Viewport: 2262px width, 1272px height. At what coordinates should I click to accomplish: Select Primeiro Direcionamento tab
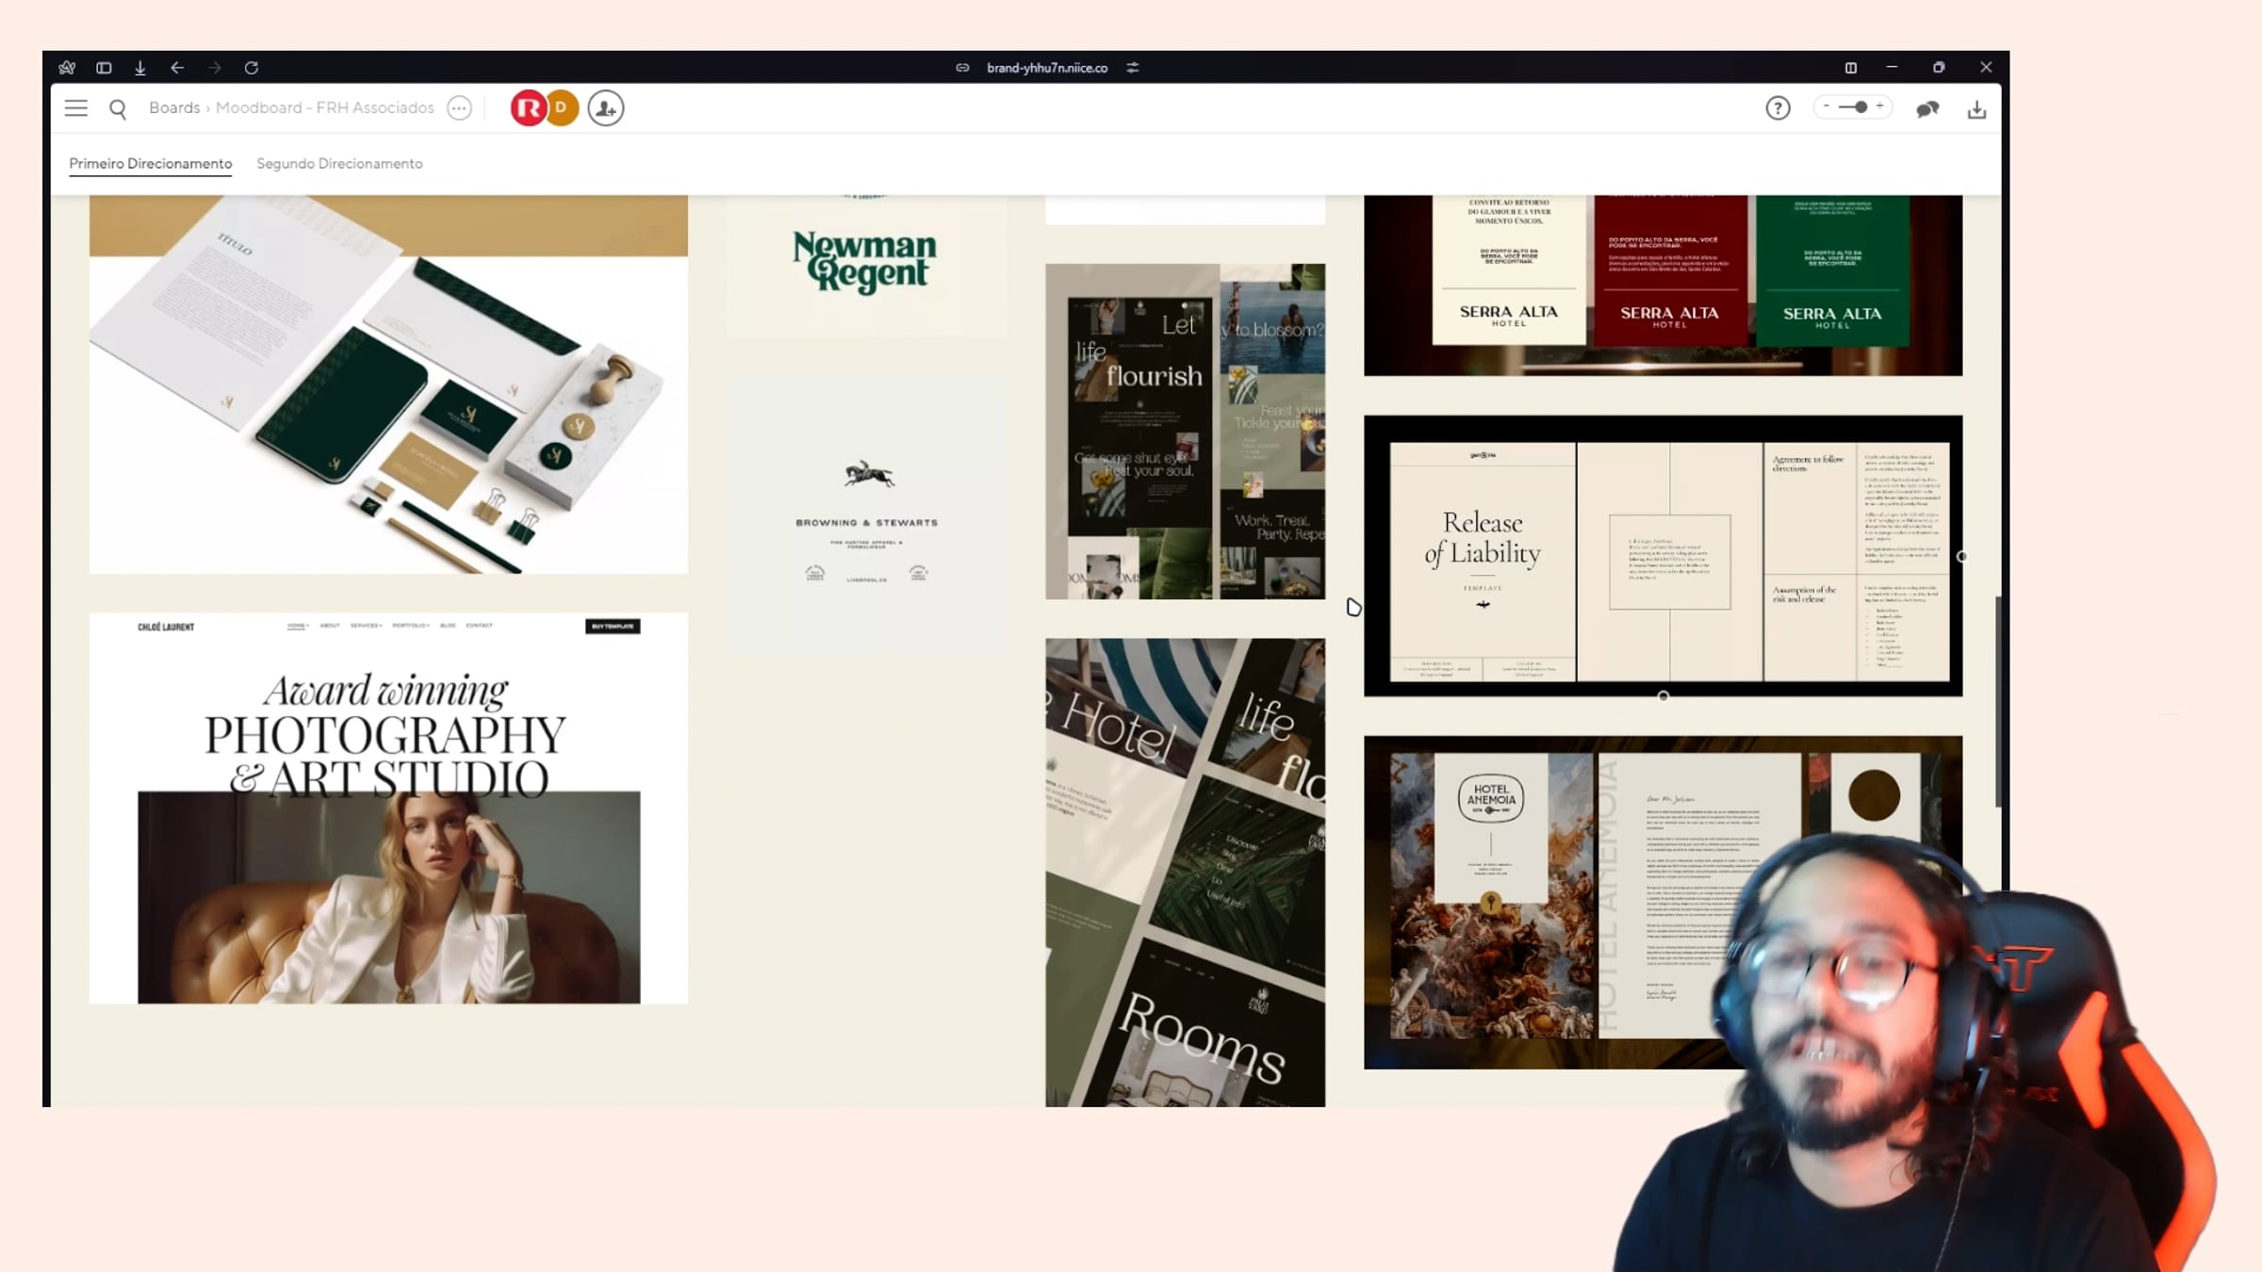click(x=150, y=164)
